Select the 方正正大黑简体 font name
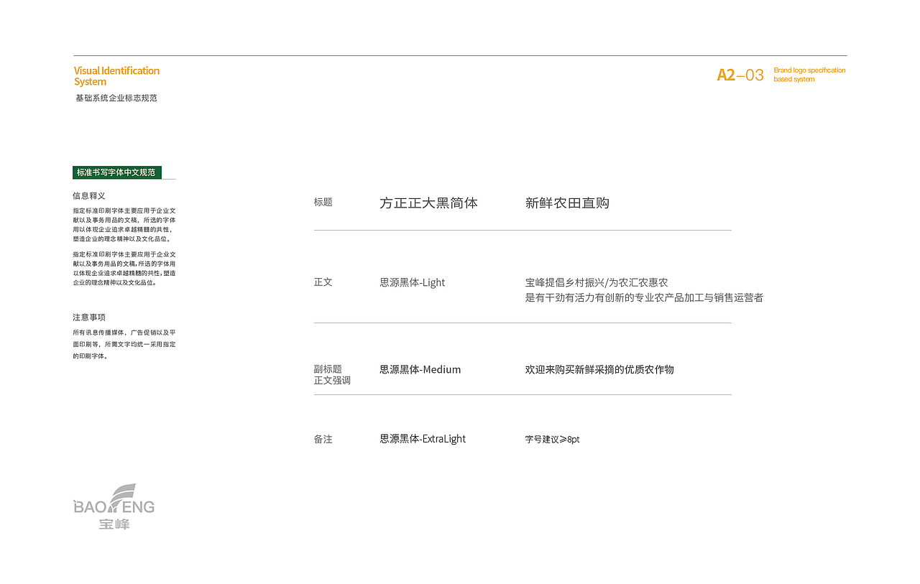 [x=428, y=203]
